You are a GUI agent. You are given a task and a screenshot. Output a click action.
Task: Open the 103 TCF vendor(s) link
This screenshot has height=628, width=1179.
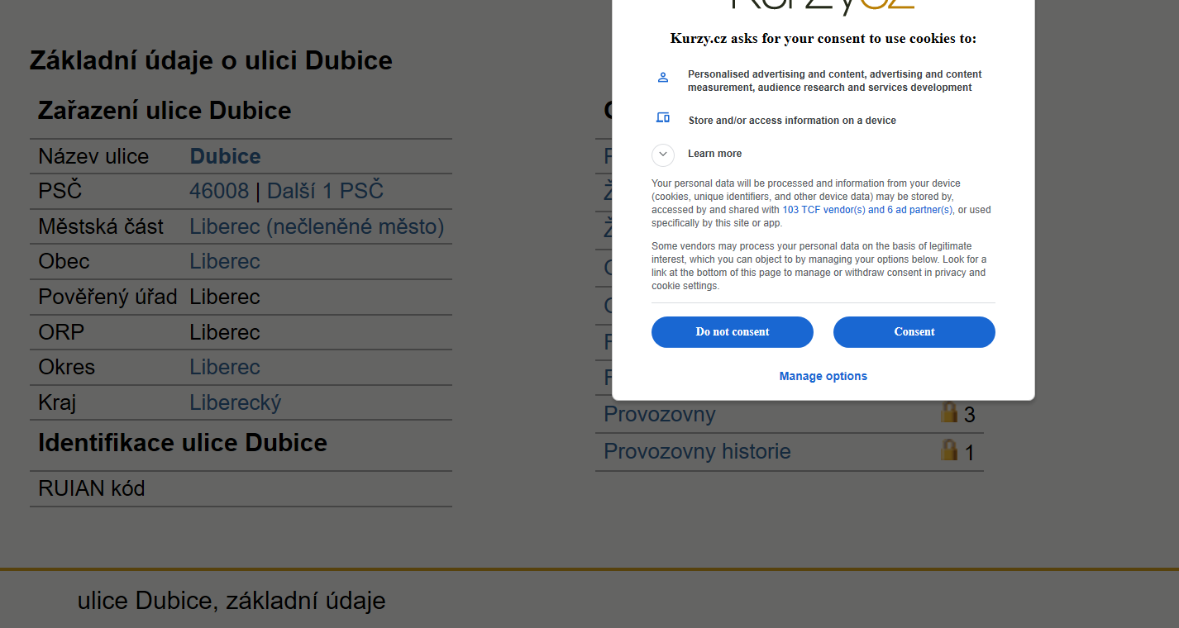click(x=867, y=210)
